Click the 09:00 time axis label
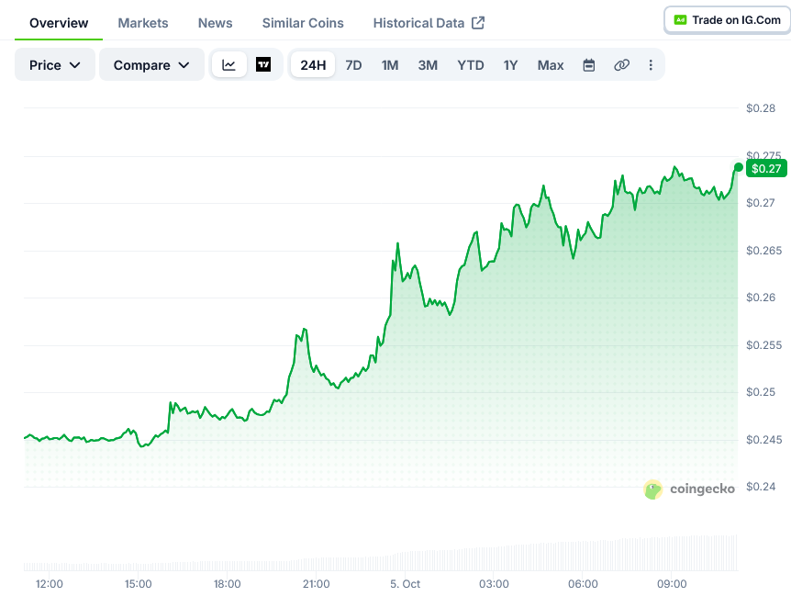Image resolution: width=791 pixels, height=596 pixels. pos(672,584)
